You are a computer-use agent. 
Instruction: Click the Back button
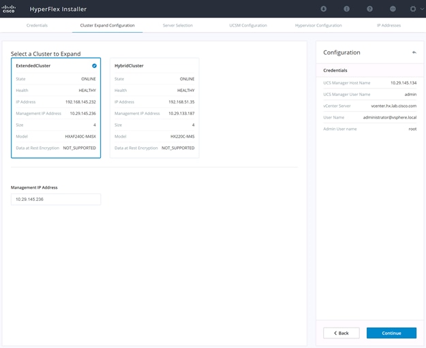(341, 333)
